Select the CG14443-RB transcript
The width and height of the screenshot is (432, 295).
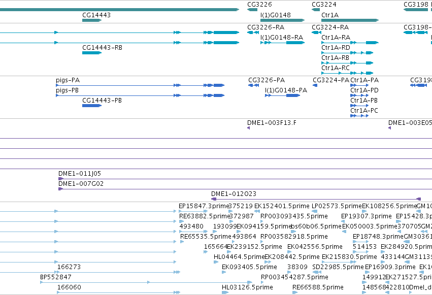tap(92, 53)
